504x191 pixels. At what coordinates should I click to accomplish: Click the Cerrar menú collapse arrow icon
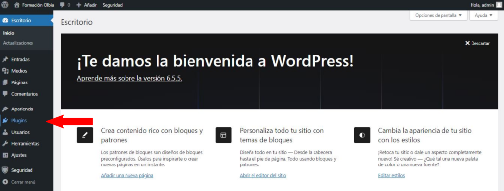[5, 182]
